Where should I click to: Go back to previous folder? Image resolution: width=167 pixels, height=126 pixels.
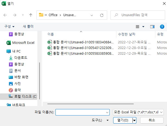click(5, 15)
